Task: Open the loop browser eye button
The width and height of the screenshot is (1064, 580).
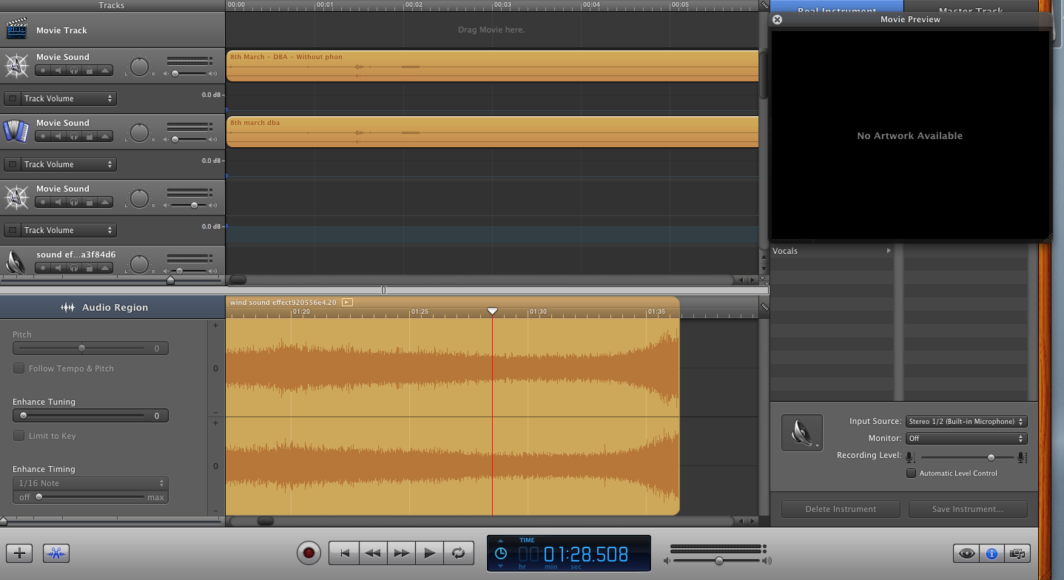Action: 966,553
